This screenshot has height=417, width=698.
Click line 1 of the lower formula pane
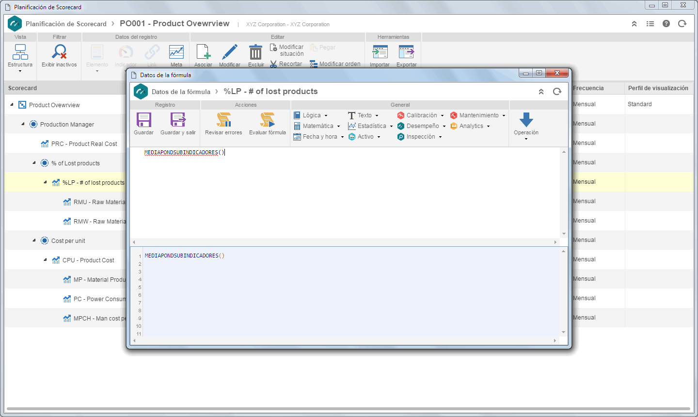pyautogui.click(x=351, y=256)
